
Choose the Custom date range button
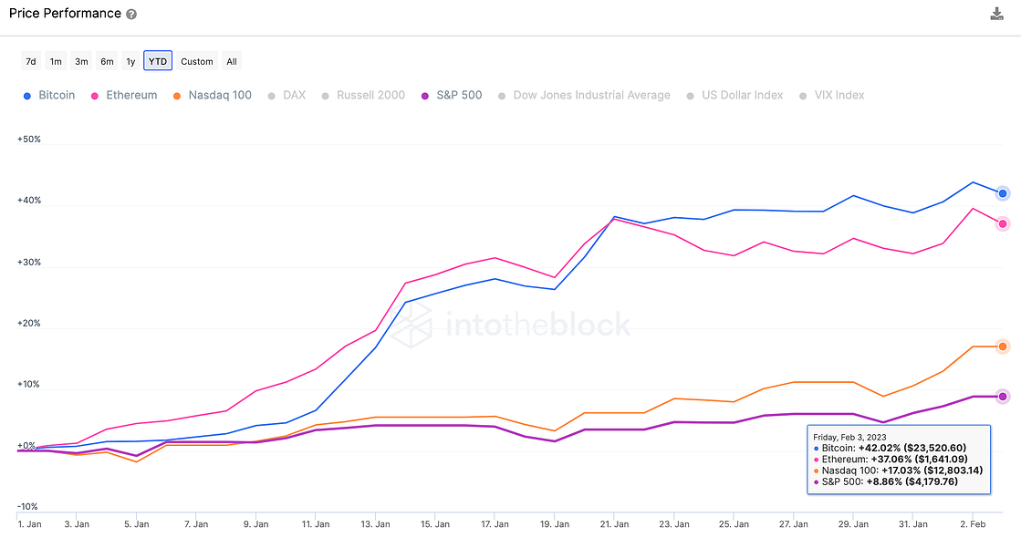pyautogui.click(x=197, y=61)
